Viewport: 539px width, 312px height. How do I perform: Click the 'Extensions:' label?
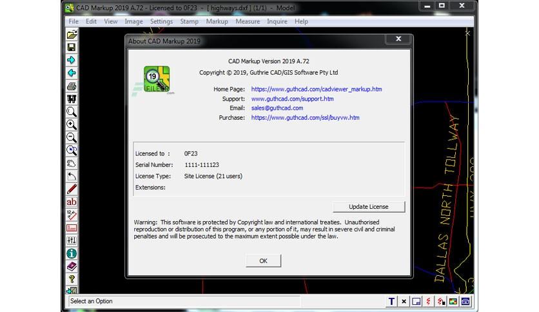tap(150, 188)
